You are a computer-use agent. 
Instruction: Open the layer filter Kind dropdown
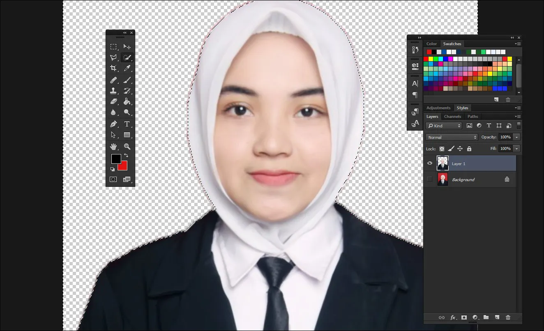[443, 126]
